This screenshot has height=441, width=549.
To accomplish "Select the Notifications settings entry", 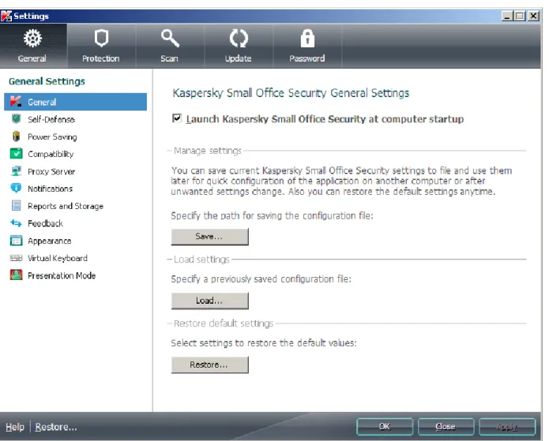I will coord(75,189).
